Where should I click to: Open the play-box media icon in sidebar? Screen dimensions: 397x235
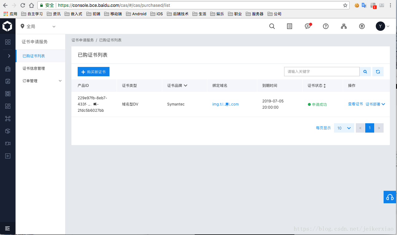click(8, 156)
